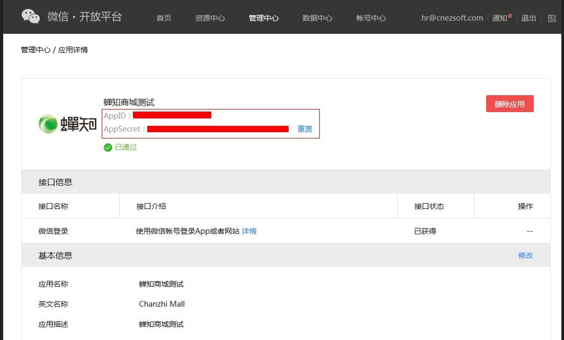Image resolution: width=564 pixels, height=340 pixels.
Task: Click the 英文名称 field label
Action: (x=53, y=304)
